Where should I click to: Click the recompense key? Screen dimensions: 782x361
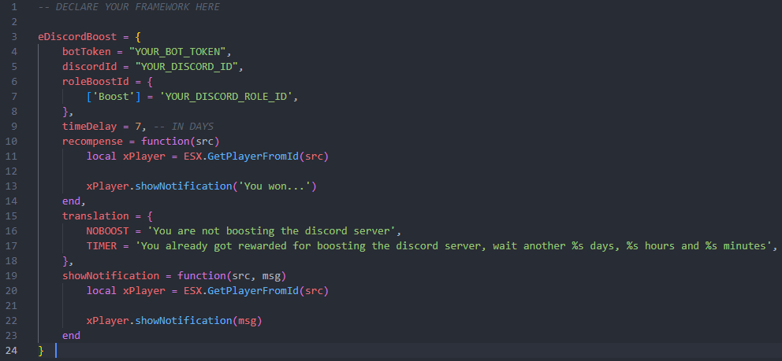92,142
